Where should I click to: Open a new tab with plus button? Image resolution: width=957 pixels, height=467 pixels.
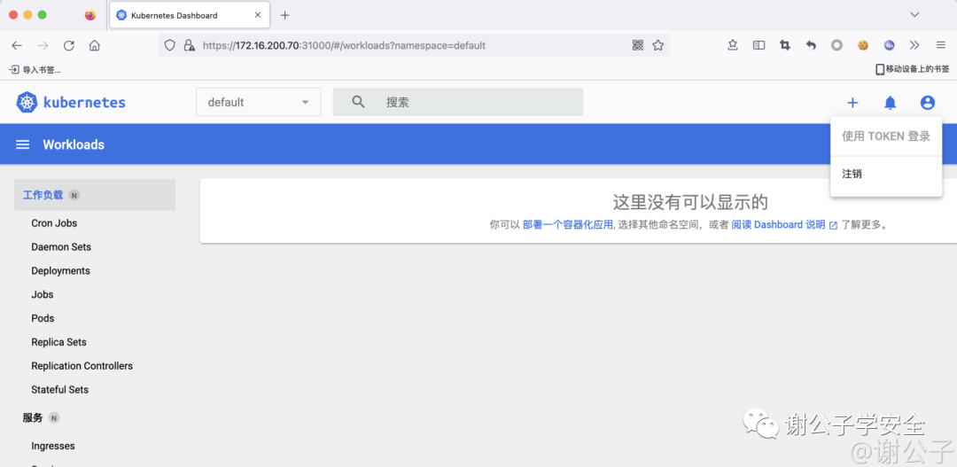point(284,15)
